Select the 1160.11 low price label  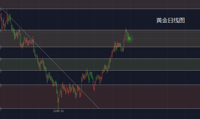pos(58,111)
